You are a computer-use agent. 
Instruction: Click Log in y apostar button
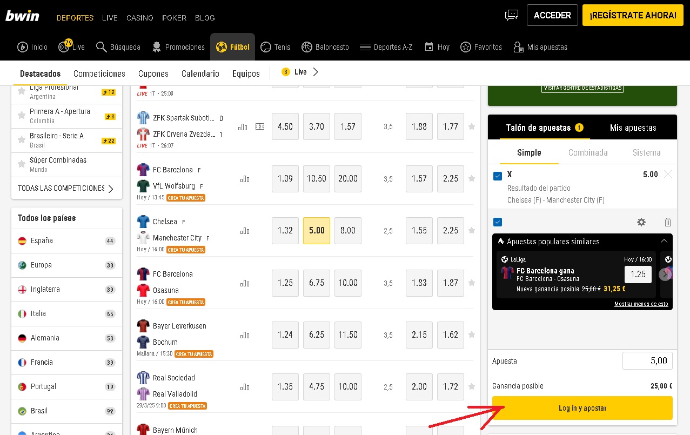[x=582, y=408]
